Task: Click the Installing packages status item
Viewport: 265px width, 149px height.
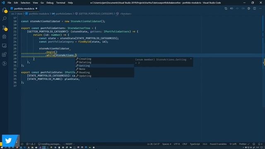Action: [49, 144]
